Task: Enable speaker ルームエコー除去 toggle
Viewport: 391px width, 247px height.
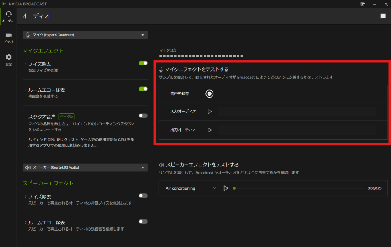Action: (x=143, y=221)
